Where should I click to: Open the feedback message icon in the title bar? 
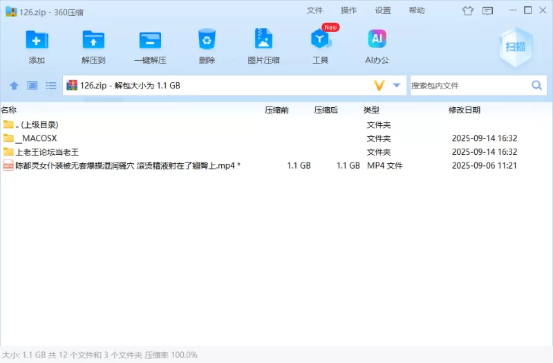tap(488, 11)
